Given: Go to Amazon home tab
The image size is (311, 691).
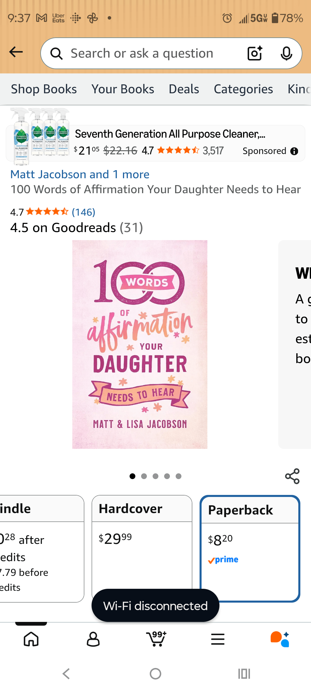Looking at the screenshot, I should (31, 639).
